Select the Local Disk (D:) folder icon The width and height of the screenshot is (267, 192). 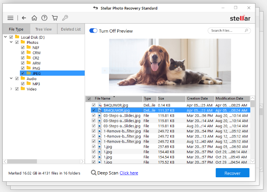[17, 37]
